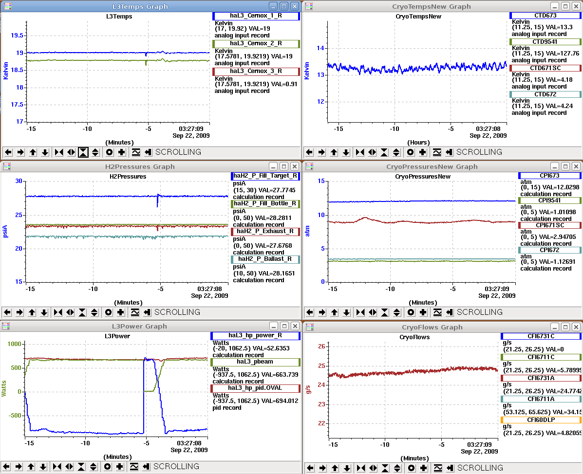The height and width of the screenshot is (474, 583).
Task: Select the CTD9541 curve legend
Action: [545, 42]
